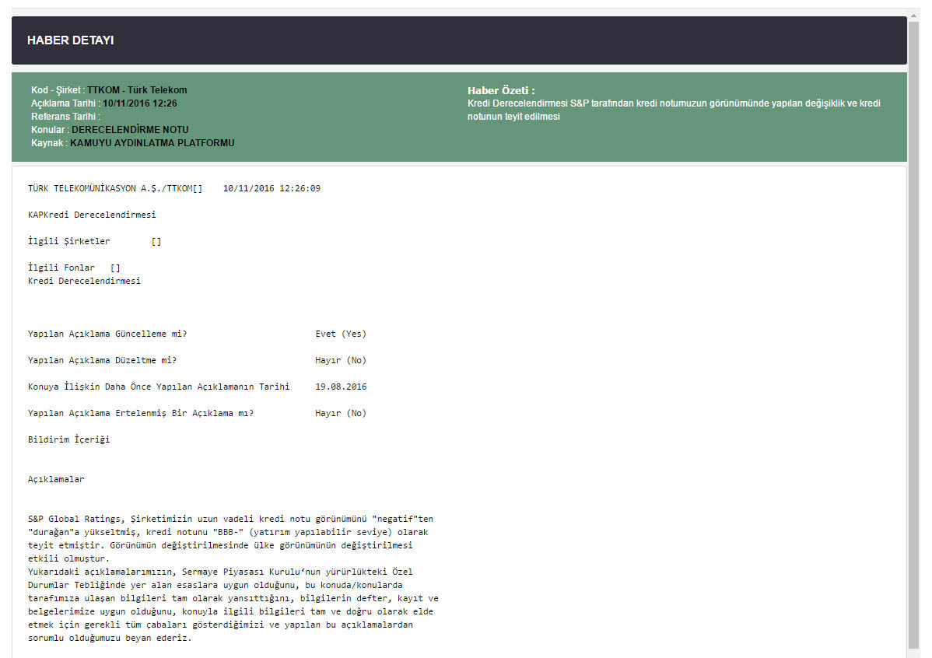Click the Evet (Yes) answer
This screenshot has height=658, width=932.
point(341,334)
